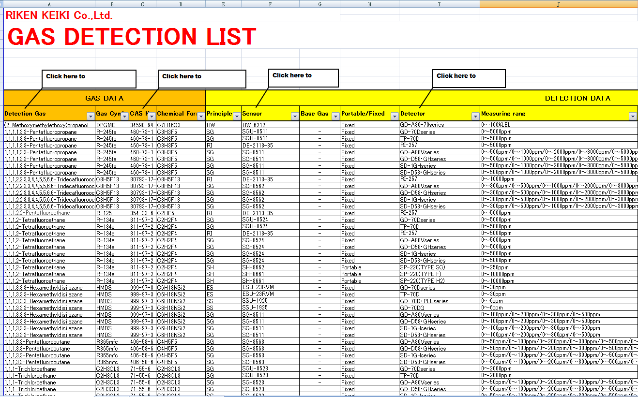Screen dimensions: 638x397
Task: Select the SH-8662 sensor cell
Action: point(270,267)
